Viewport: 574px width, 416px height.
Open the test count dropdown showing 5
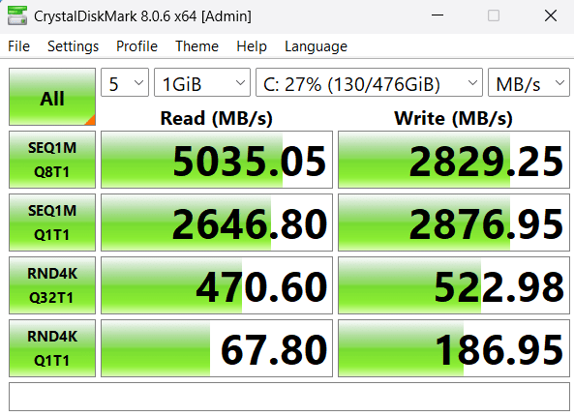coord(125,82)
